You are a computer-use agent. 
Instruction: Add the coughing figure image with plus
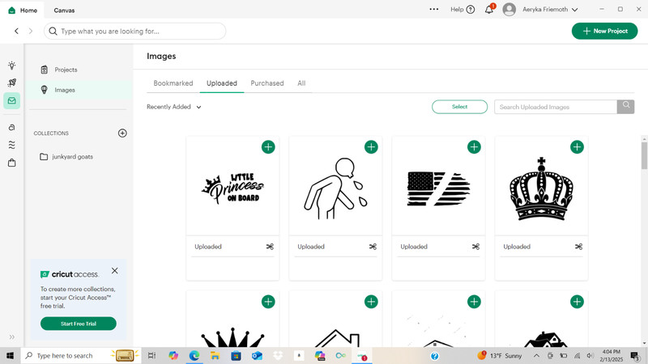[x=371, y=147]
